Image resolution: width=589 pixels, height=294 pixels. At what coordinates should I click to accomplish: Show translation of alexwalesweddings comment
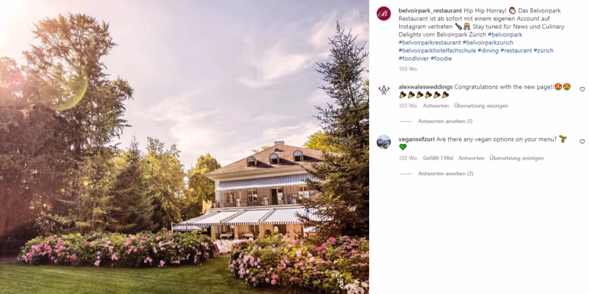point(481,106)
